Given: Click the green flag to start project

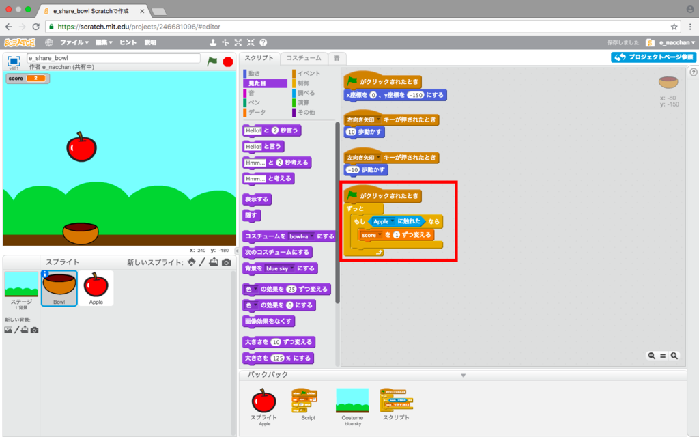Looking at the screenshot, I should point(212,61).
